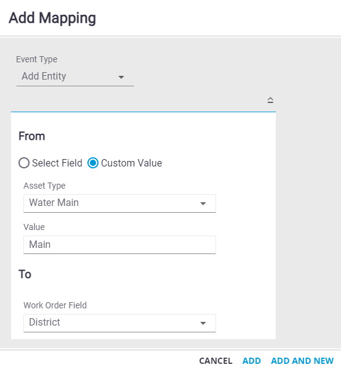
Task: Open the Water Main asset type dropdown
Action: 119,203
